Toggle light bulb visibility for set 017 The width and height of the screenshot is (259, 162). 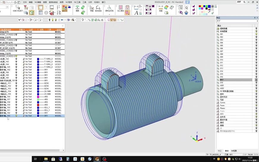tap(256, 80)
